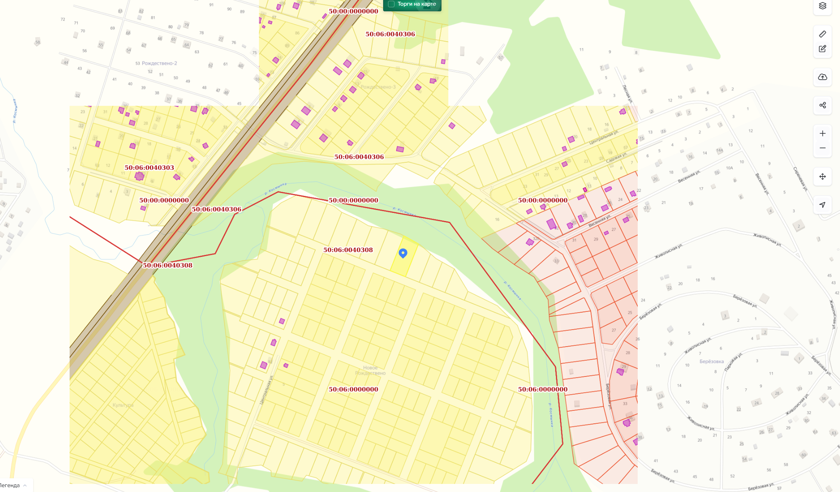Zoom in with the plus button
Viewport: 840px width, 492px height.
[822, 134]
